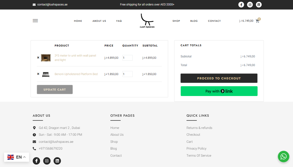
Task: Click the Lush Spaces logo
Action: pos(147,21)
